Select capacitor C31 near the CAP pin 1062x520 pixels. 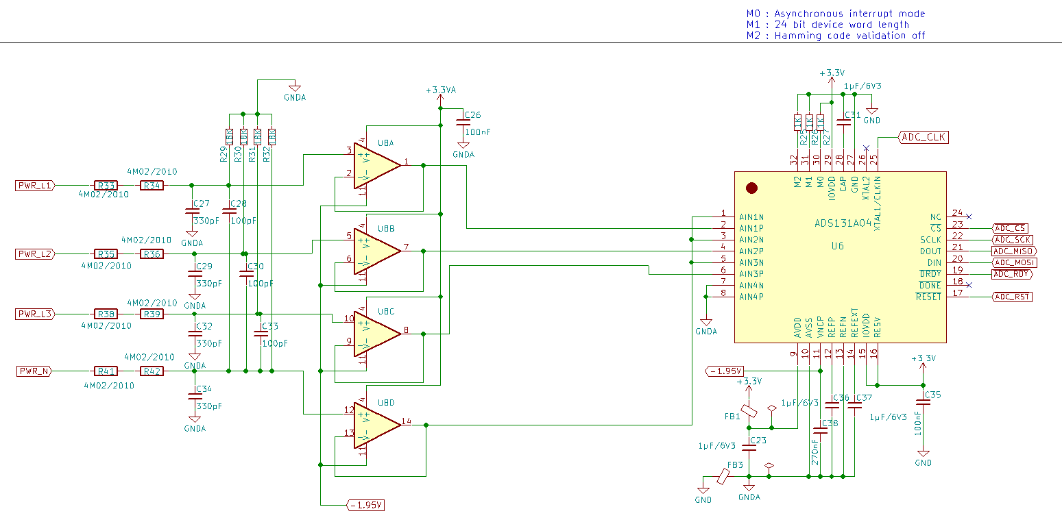[x=843, y=123]
